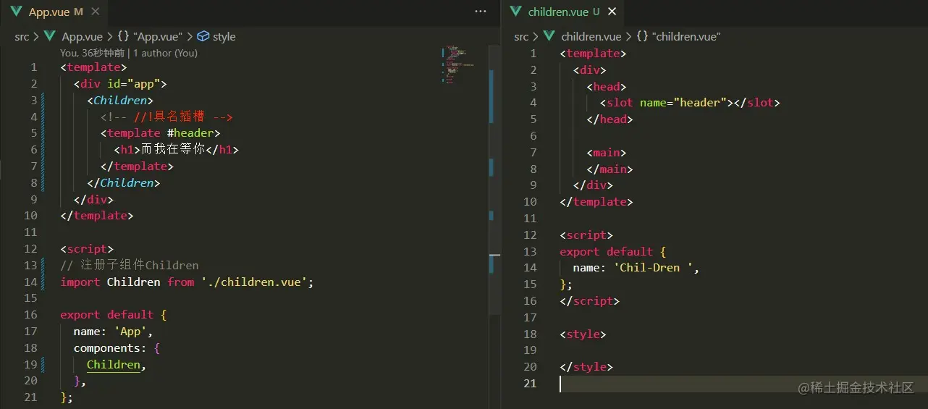Click the '1 author (You)' code lens
The height and width of the screenshot is (409, 928).
[x=165, y=53]
